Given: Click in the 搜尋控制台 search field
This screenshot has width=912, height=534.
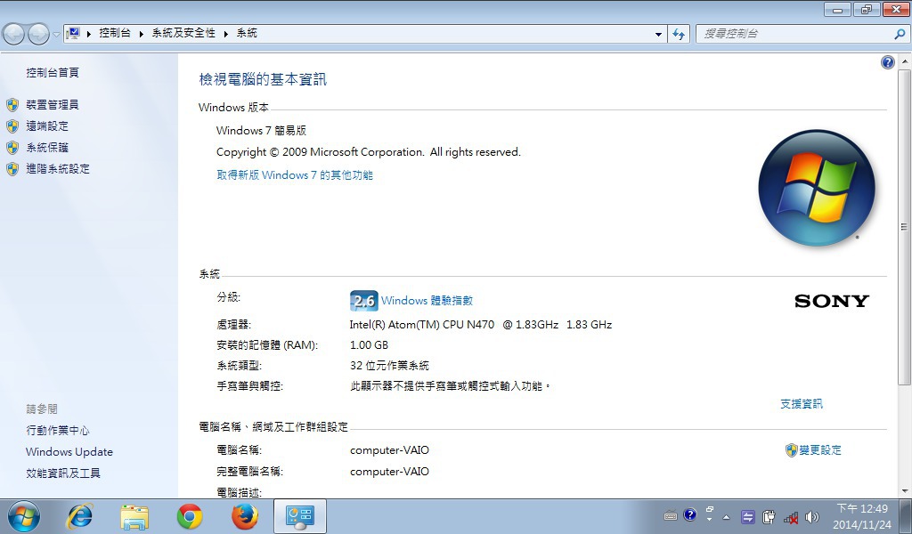Looking at the screenshot, I should pyautogui.click(x=794, y=34).
